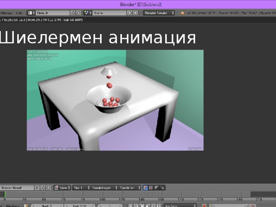Viewport: 276px width, 207px height.
Task: Delete the current screen layout
Action: point(78,13)
